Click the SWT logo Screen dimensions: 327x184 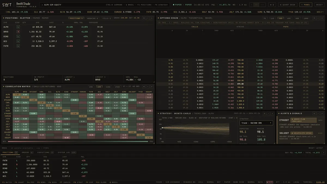pyautogui.click(x=7, y=5)
